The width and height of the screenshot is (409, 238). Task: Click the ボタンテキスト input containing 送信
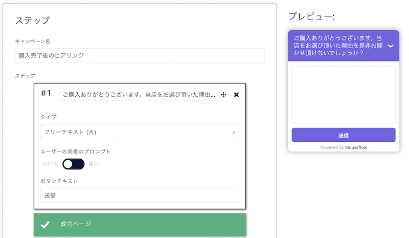pyautogui.click(x=140, y=196)
